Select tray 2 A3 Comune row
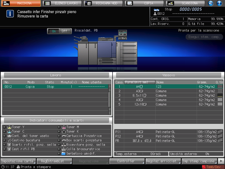The height and width of the screenshot is (169, 225). [x=169, y=91]
